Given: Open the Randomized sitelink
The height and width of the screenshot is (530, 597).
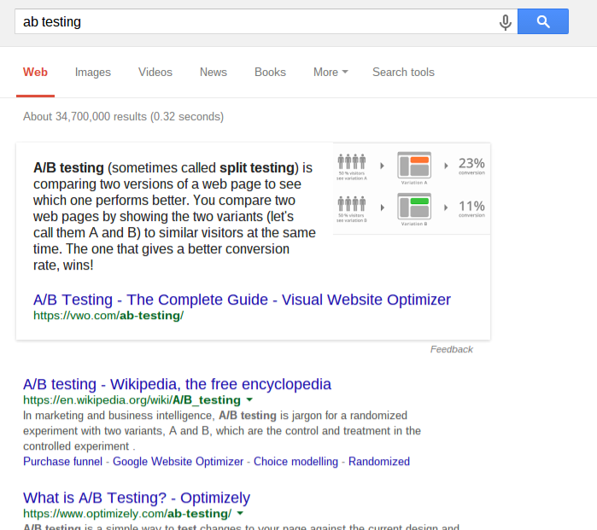Looking at the screenshot, I should tap(379, 462).
